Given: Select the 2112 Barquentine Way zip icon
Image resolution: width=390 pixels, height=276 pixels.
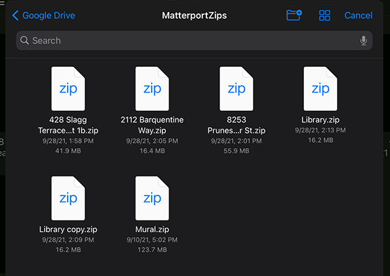Looking at the screenshot, I should [152, 89].
